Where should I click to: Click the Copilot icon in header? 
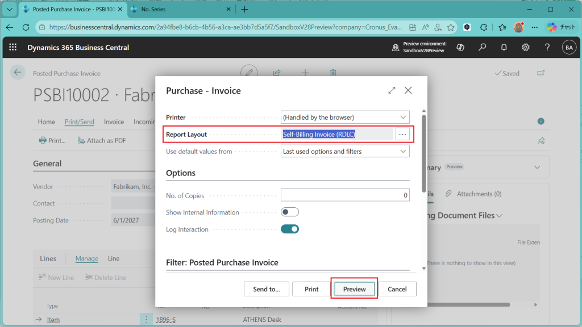point(460,48)
